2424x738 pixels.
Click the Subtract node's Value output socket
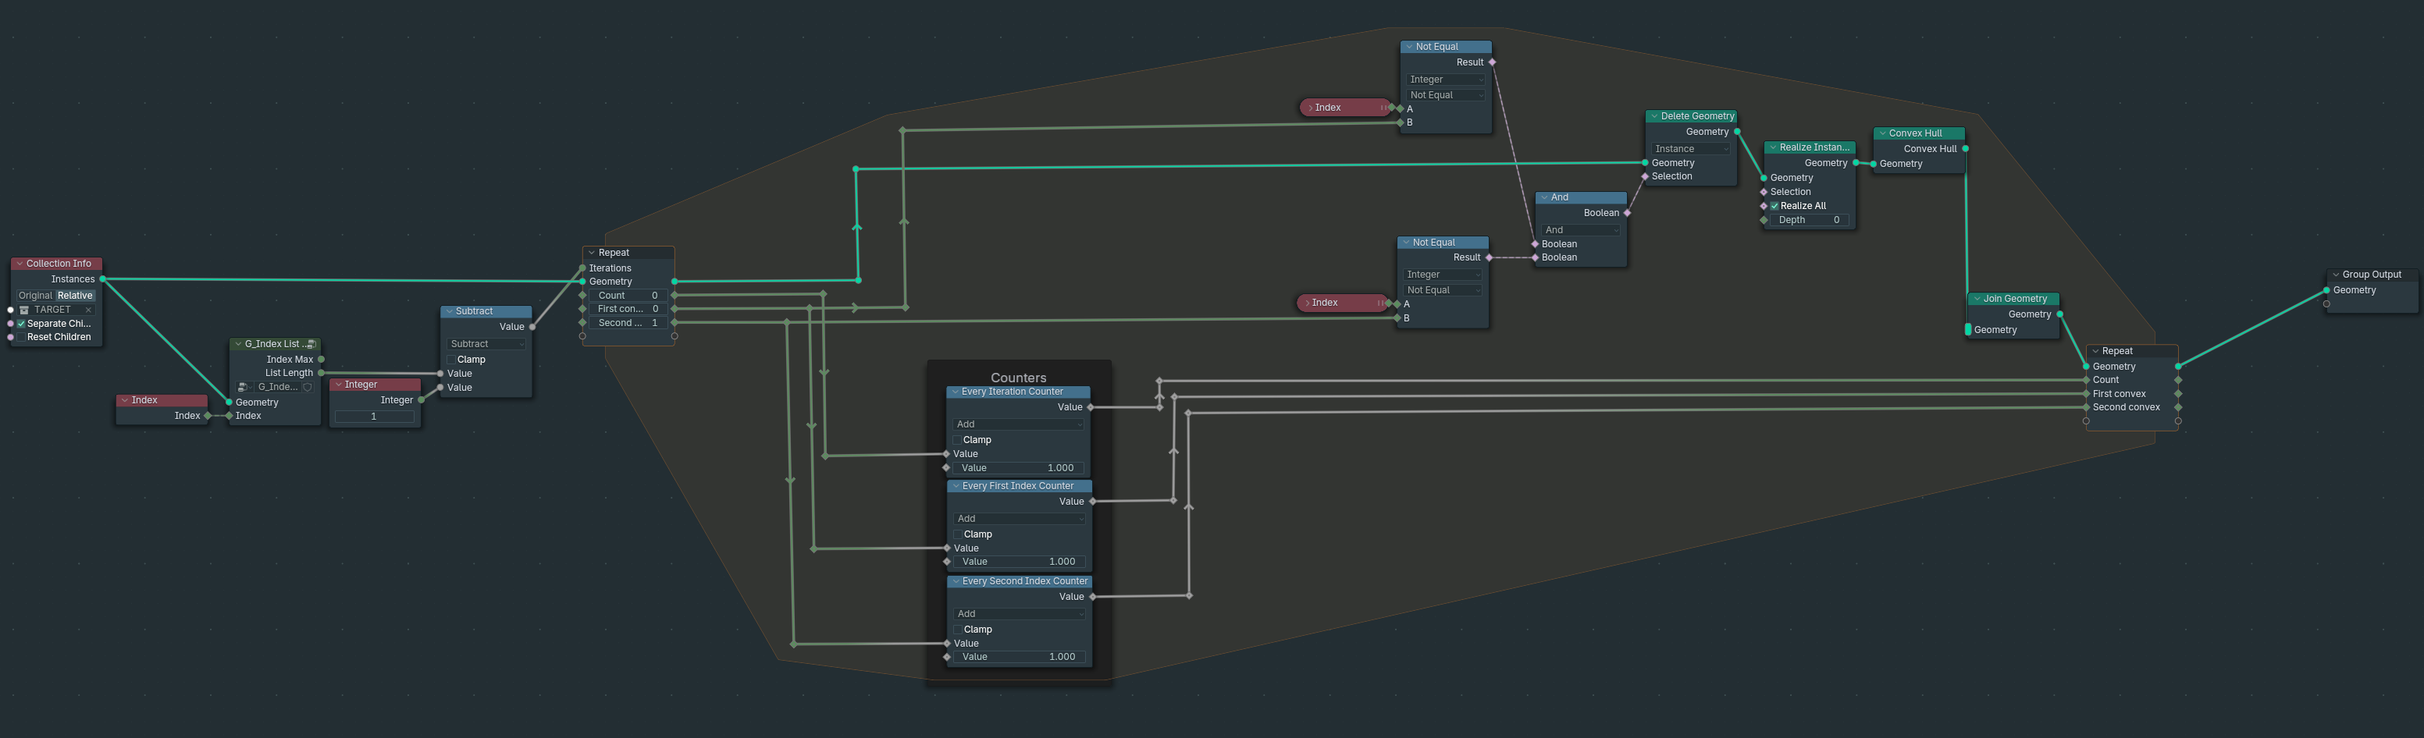[532, 327]
